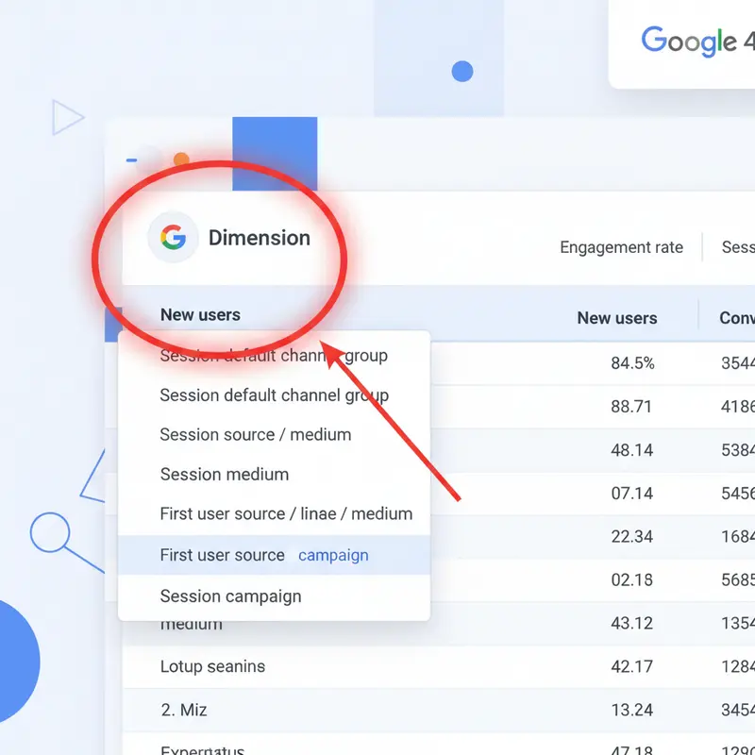Open the New users dimension dropdown

(199, 313)
